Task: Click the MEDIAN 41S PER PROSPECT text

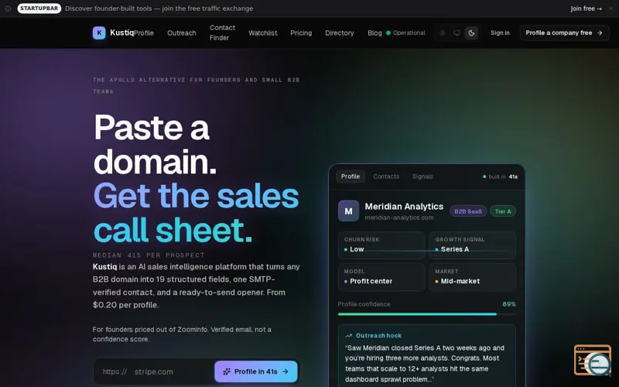Action: (149, 255)
